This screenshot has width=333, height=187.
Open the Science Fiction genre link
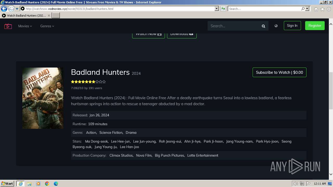pos(111,132)
